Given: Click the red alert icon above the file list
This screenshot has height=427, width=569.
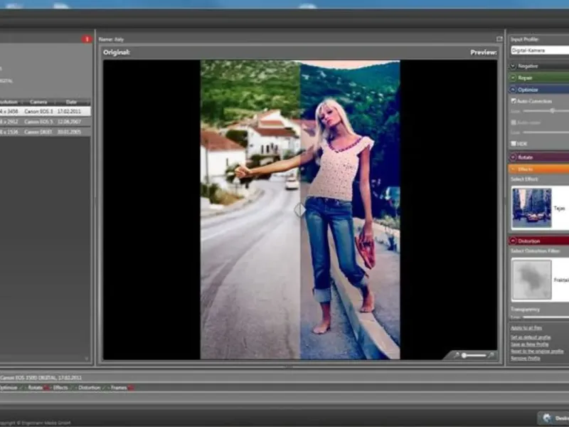Looking at the screenshot, I should click(x=86, y=39).
